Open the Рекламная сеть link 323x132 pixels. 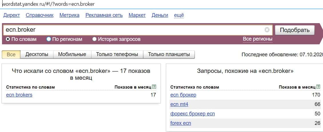point(104,15)
